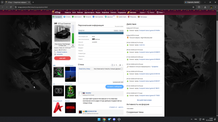The image size is (218, 122).
Task: Click Спросить Gemini button
Action: pos(192,2)
